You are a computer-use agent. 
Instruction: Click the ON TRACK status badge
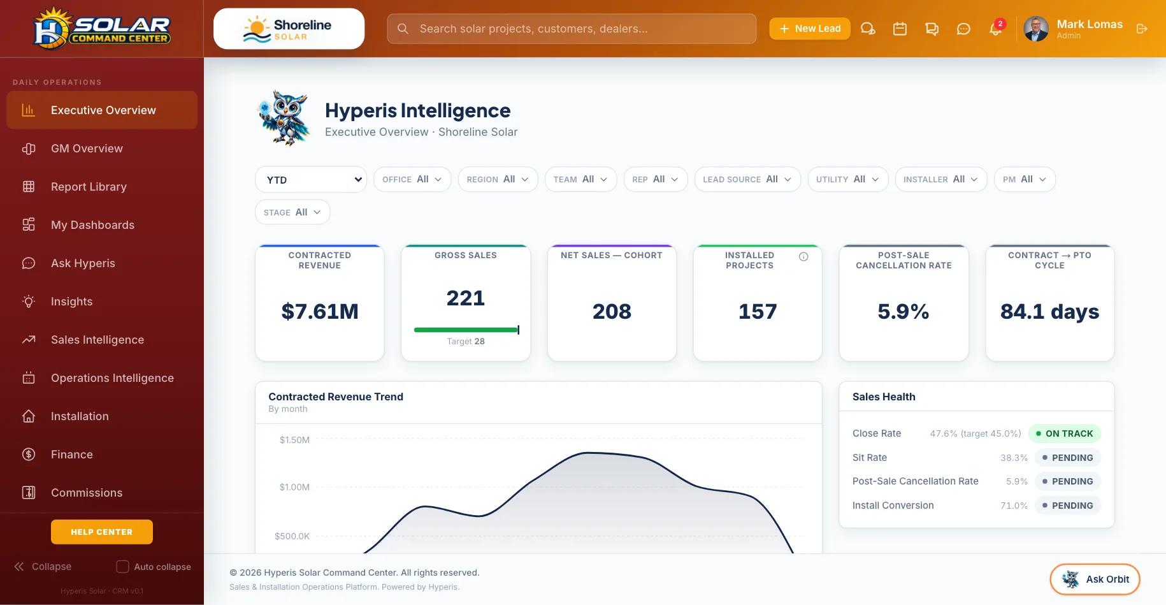pyautogui.click(x=1065, y=434)
